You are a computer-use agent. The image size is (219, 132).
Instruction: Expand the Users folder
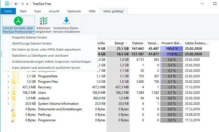8,93
